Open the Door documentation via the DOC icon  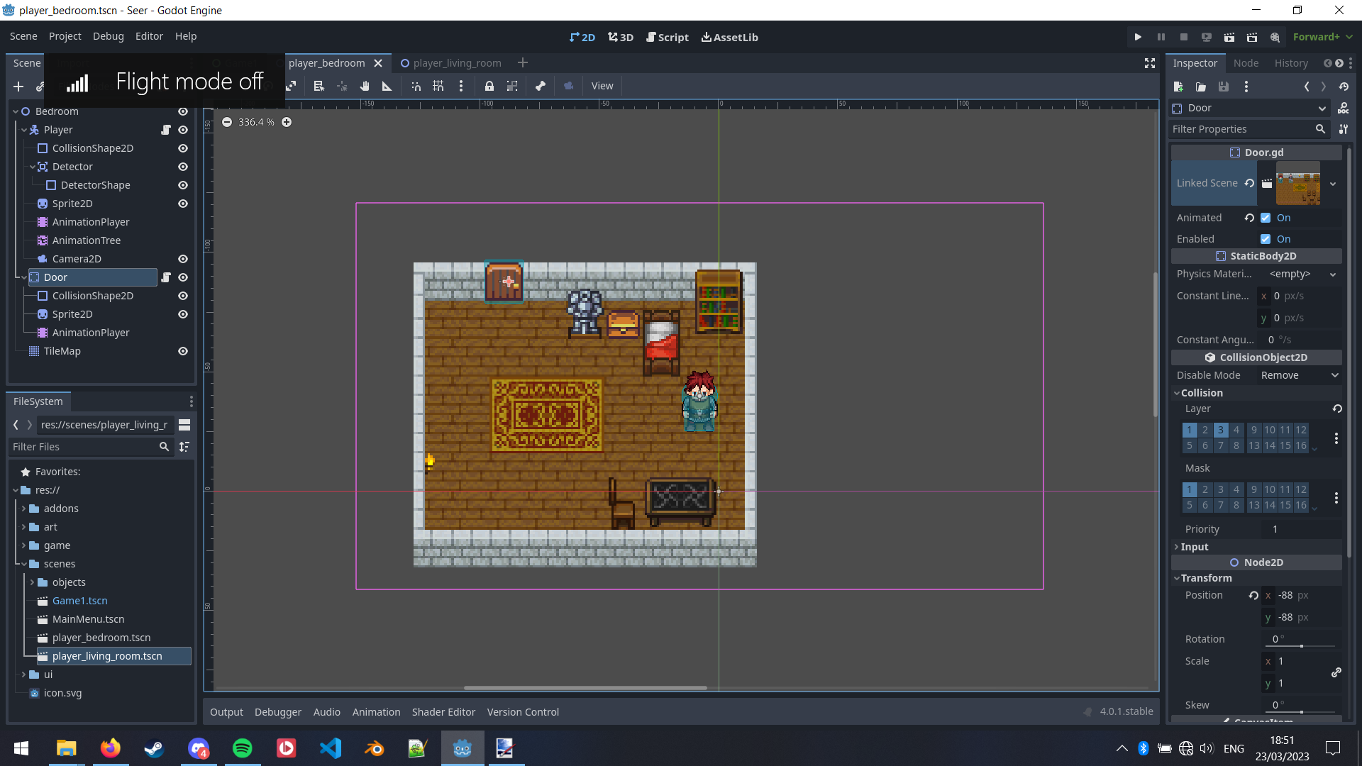point(1344,108)
